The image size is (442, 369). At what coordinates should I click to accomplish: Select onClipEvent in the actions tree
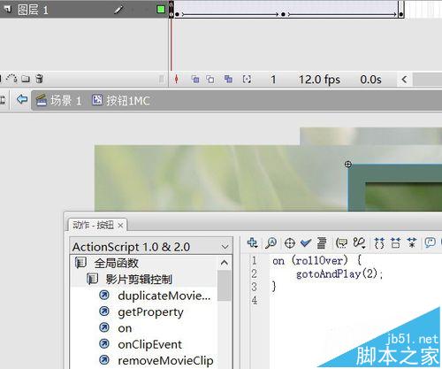click(x=149, y=344)
